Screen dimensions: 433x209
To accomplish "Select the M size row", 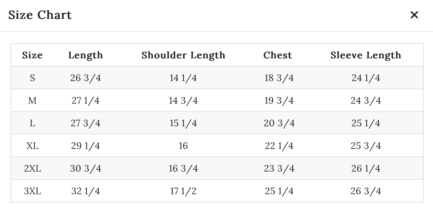I will point(32,100).
